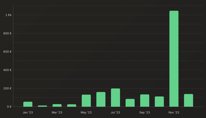Select the August 2023 bar
This screenshot has width=206, height=118.
click(130, 103)
